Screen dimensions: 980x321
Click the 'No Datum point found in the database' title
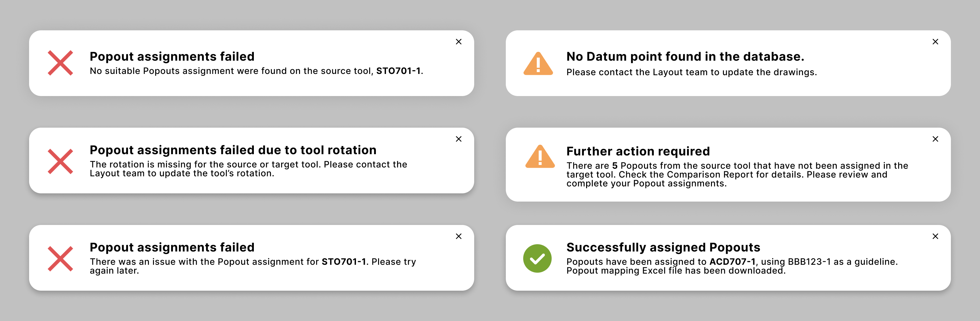[685, 57]
